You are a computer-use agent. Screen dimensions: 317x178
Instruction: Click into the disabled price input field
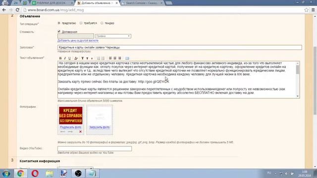tap(76, 36)
